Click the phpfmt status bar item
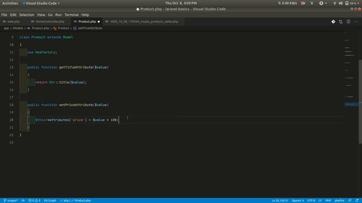 (x=339, y=201)
